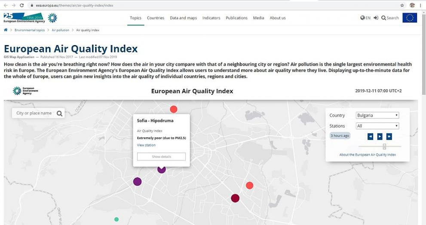Click the login arrow icon
Screen dimensions: 426x225
[376, 18]
